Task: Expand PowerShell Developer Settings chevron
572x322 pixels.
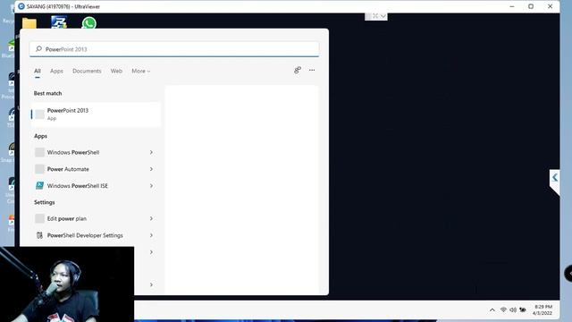Action: 151,235
